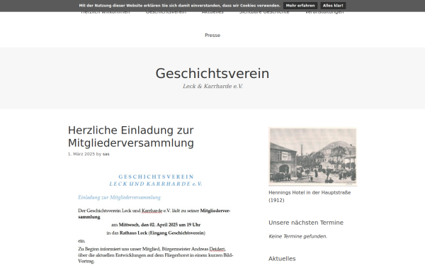Click author link 'sas'
The image size is (425, 266).
coord(106,154)
